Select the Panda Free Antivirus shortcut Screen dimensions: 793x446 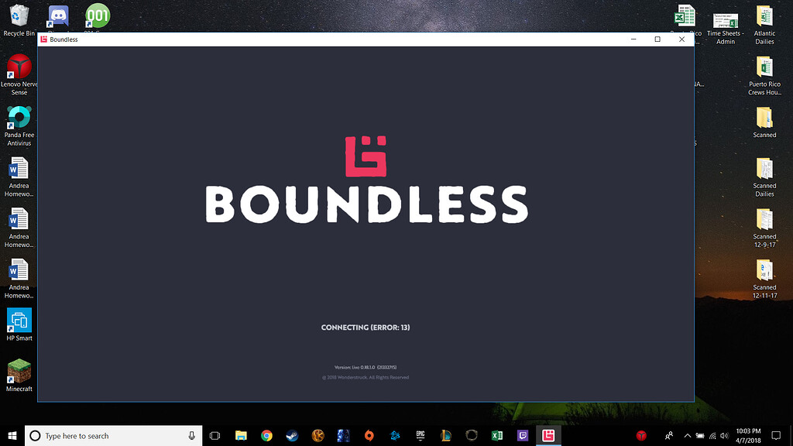point(19,126)
